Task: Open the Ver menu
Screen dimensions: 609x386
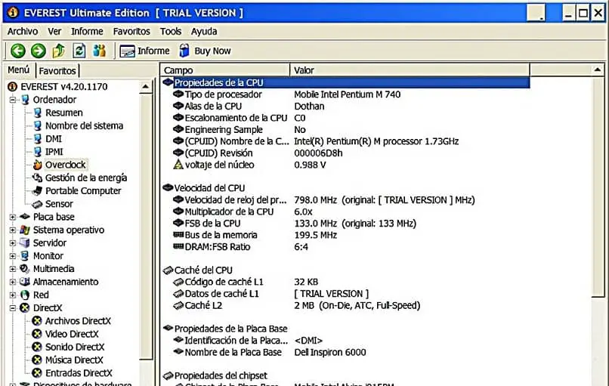Action: [x=54, y=32]
